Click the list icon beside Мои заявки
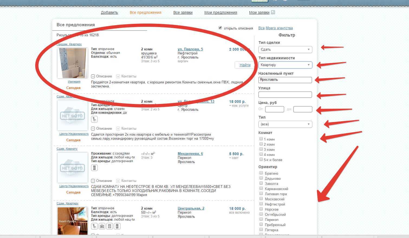The image size is (409, 238). click(x=273, y=12)
